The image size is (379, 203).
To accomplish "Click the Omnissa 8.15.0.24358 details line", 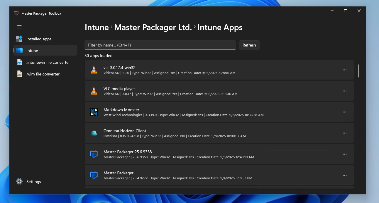I will [175, 136].
